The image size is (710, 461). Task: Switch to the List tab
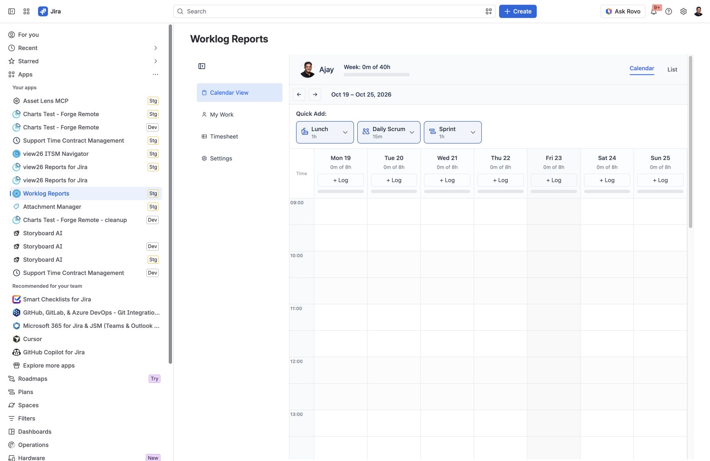click(672, 69)
